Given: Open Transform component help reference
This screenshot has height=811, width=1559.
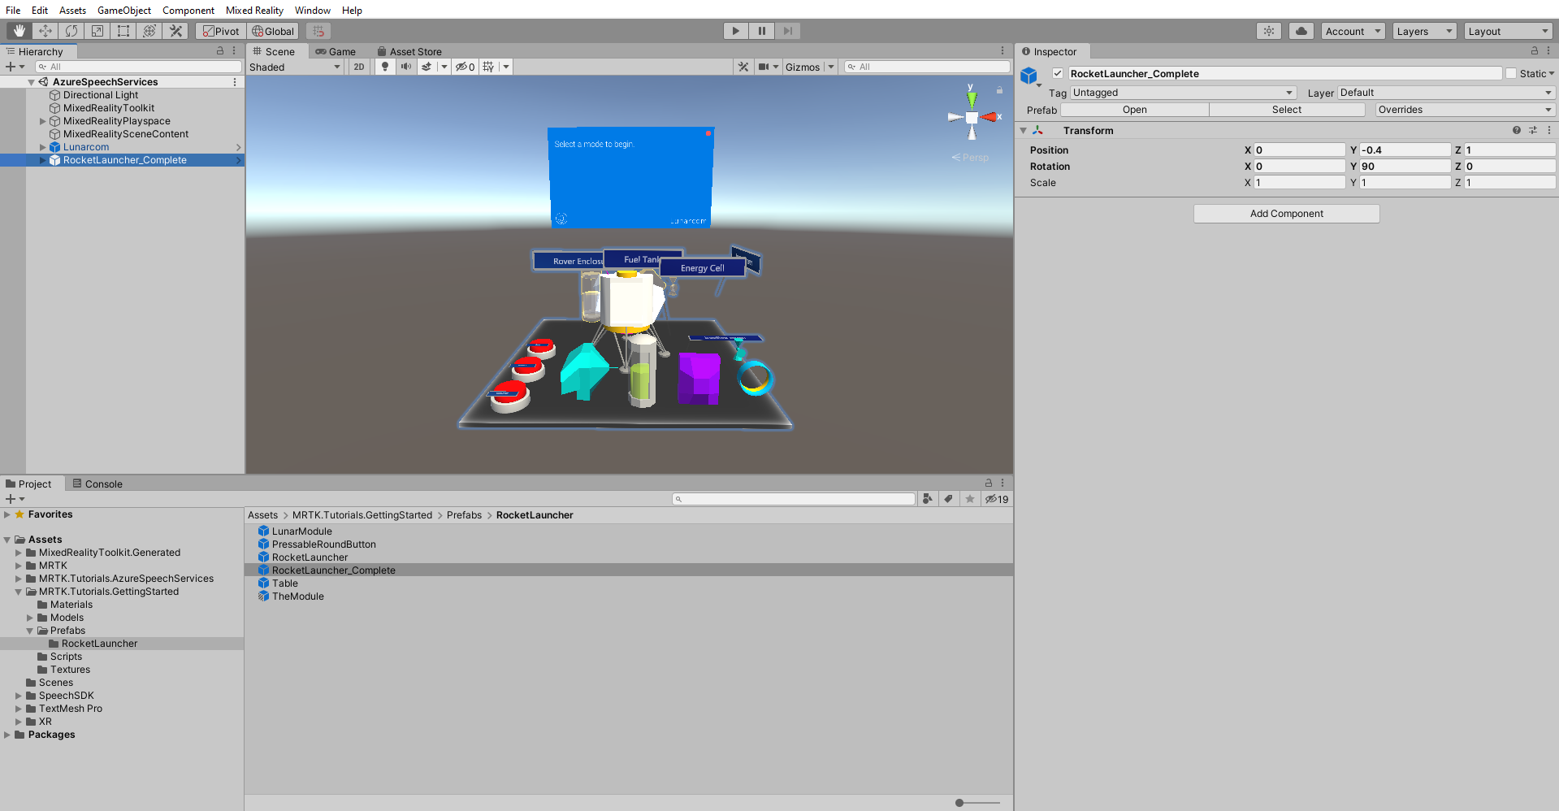Looking at the screenshot, I should tap(1516, 130).
